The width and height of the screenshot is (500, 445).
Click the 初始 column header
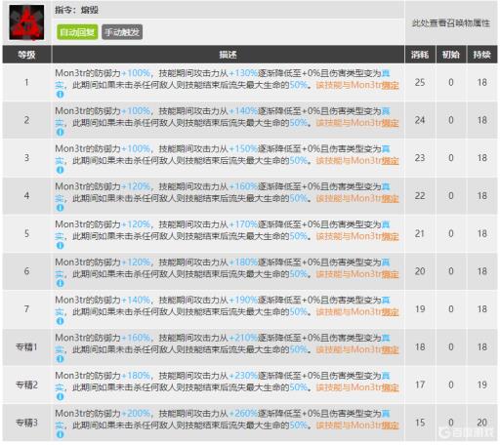[x=451, y=55]
